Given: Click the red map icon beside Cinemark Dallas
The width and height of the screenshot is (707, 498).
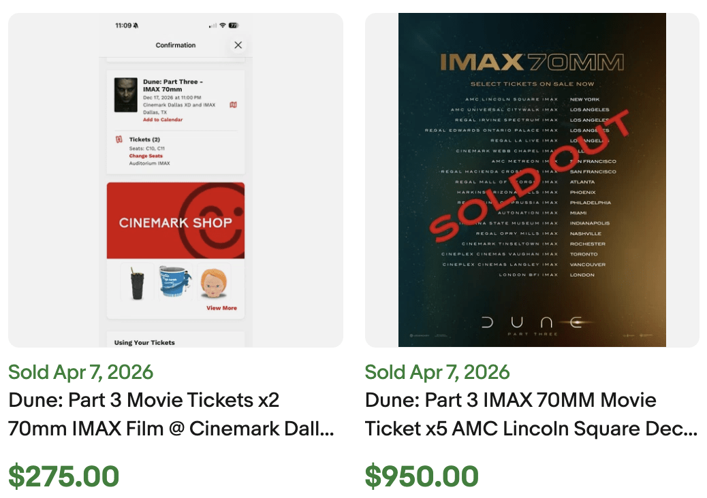Looking at the screenshot, I should pyautogui.click(x=233, y=105).
